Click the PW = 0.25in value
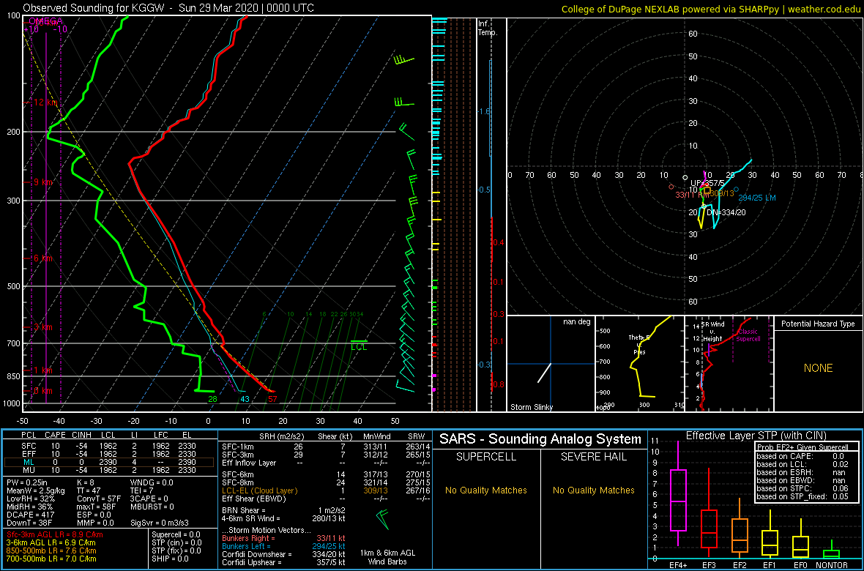Screen dimensions: 864x571 [x=28, y=482]
